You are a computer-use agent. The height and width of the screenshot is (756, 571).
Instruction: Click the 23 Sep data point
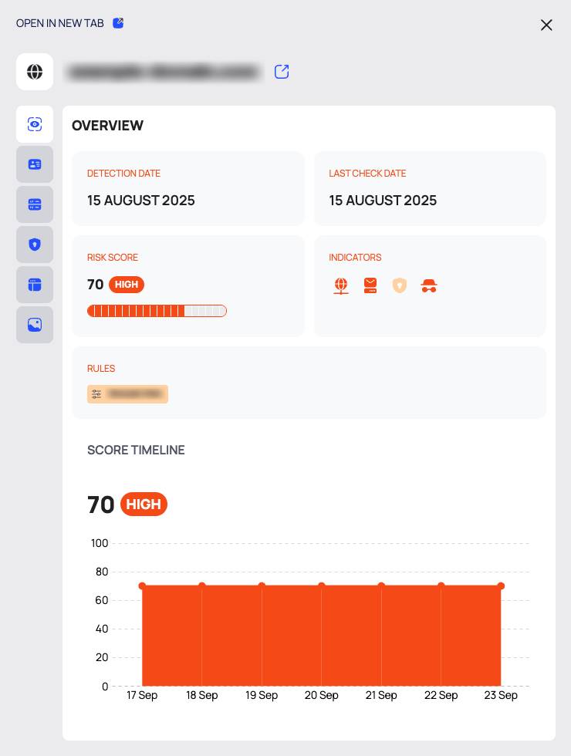click(x=501, y=586)
